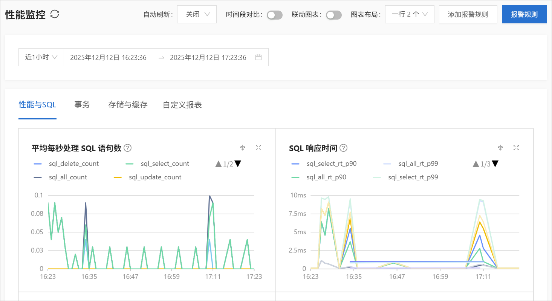
Task: Click the SQL 响应时间 chart title
Action: [313, 148]
